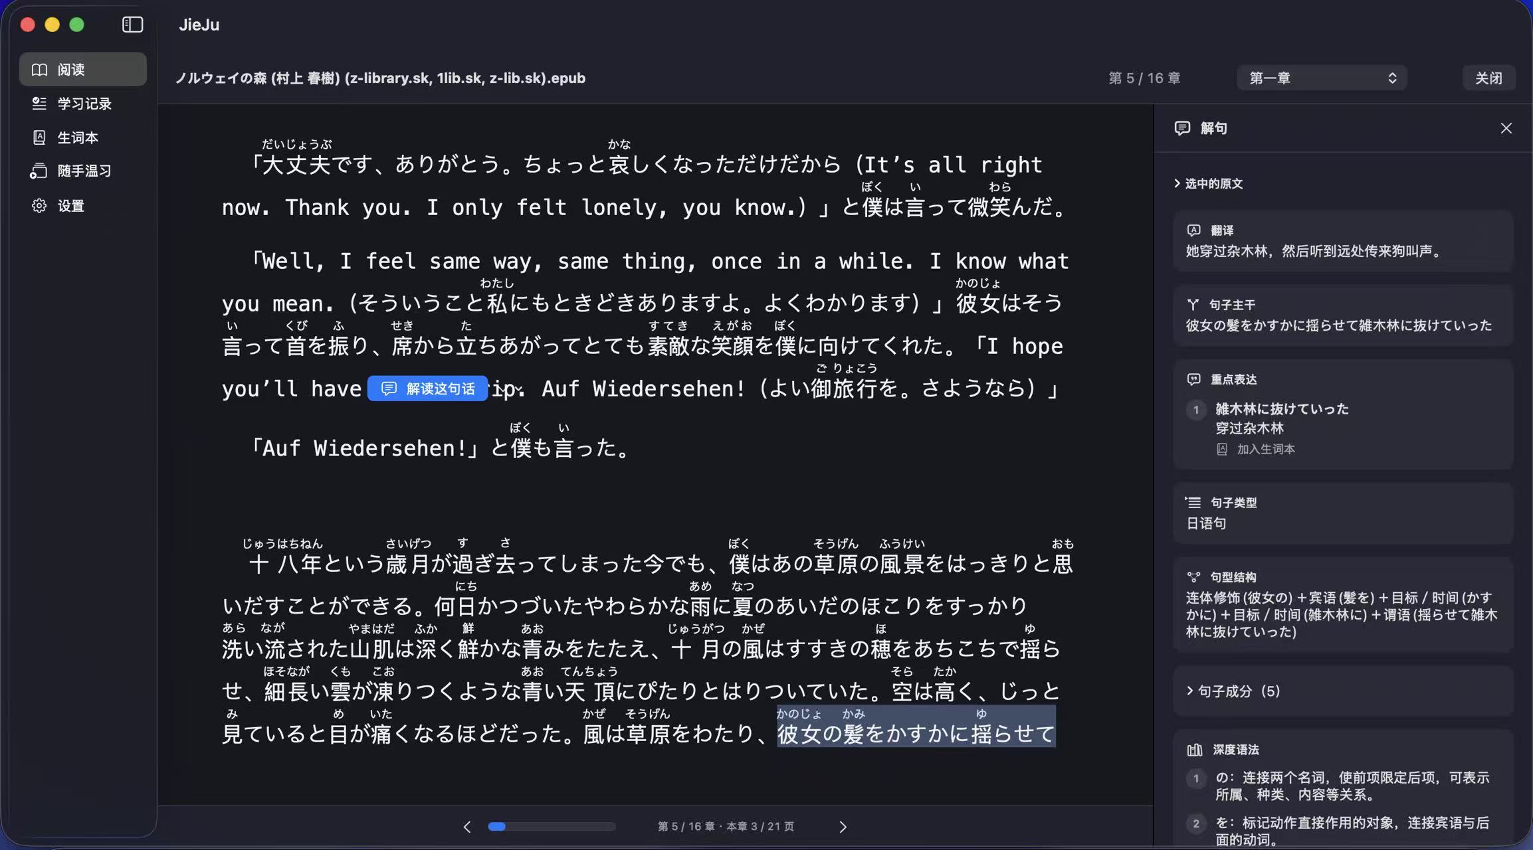Click the 解读这句话 popup button
Screen dimensions: 1533x850
point(428,388)
